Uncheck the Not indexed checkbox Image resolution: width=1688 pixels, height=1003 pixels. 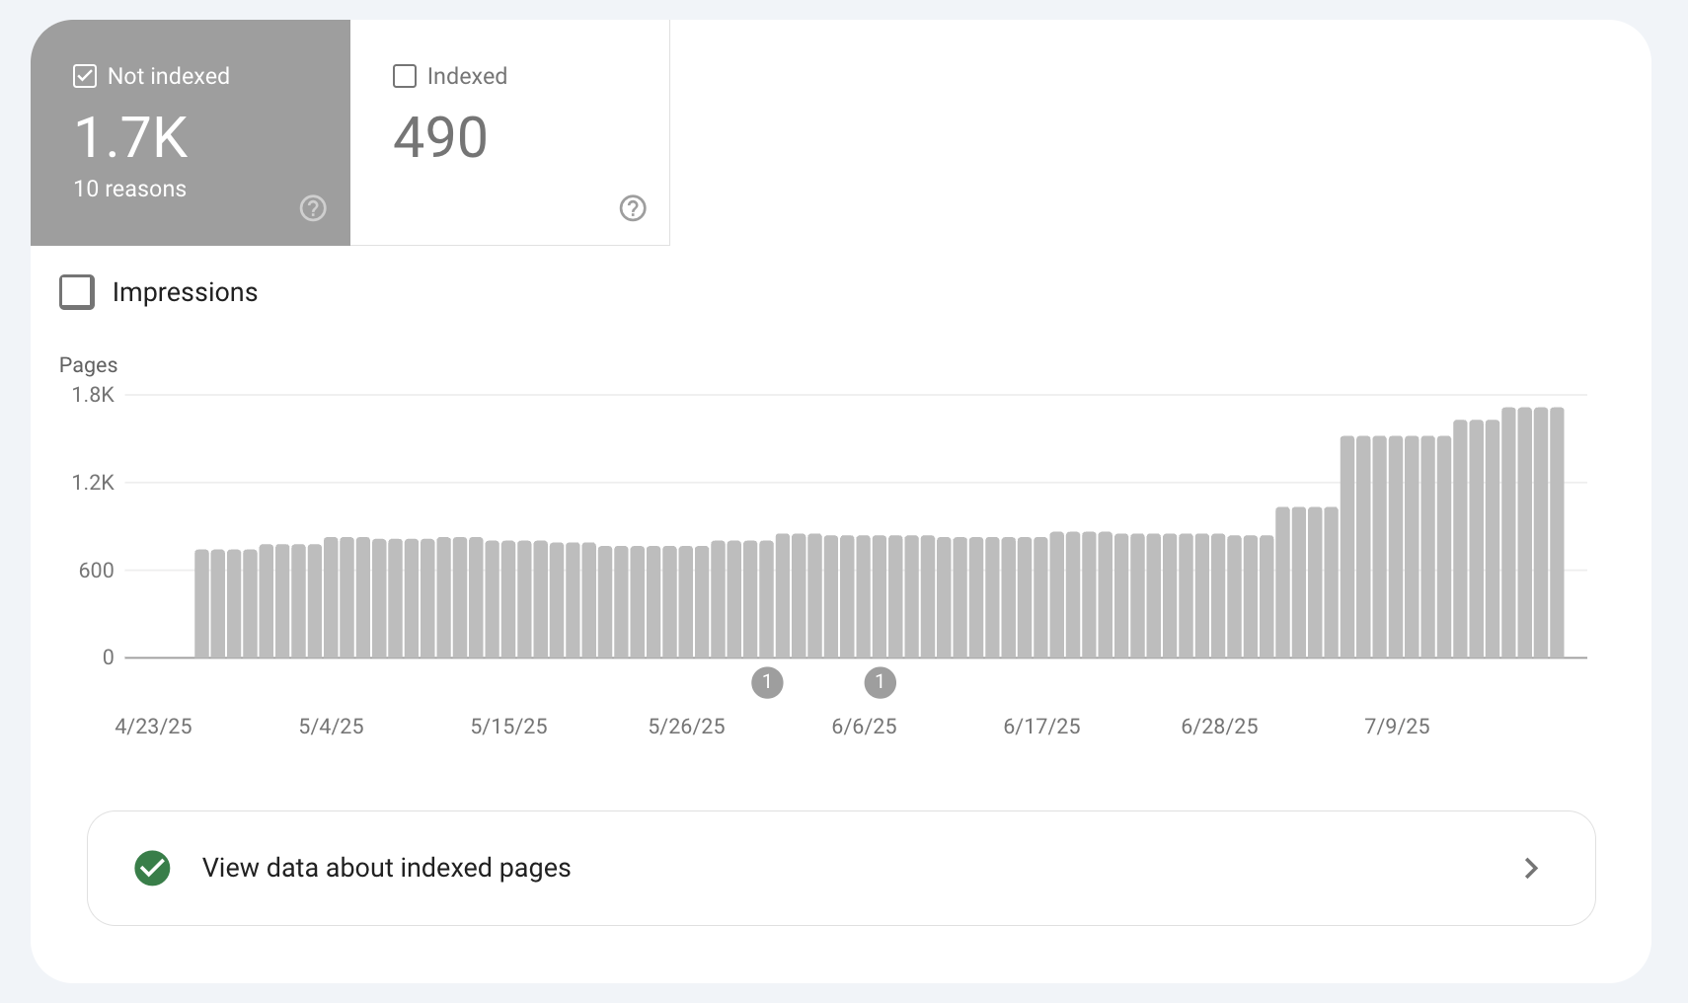point(84,75)
